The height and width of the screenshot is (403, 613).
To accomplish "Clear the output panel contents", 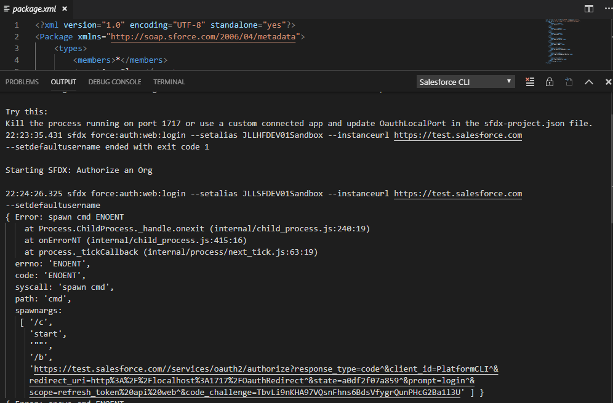I will [529, 82].
